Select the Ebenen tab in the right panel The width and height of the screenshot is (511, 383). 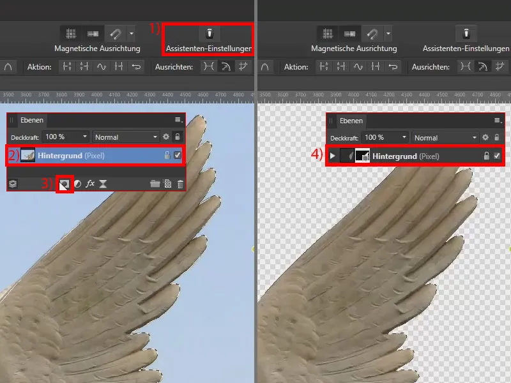pos(351,121)
